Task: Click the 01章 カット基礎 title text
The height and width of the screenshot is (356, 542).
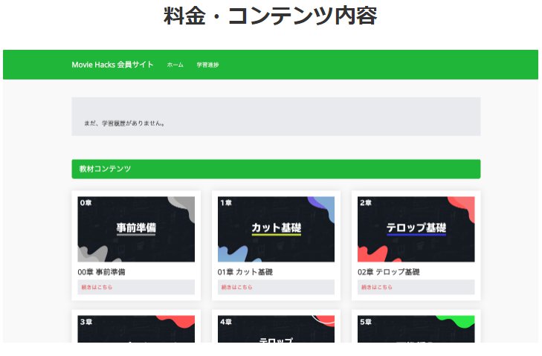Action: coord(245,272)
